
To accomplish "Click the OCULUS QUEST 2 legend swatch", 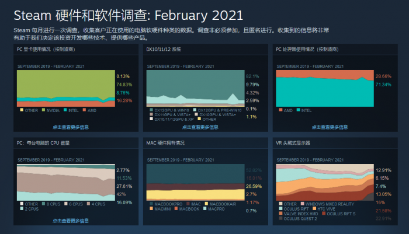I will coord(280,218).
